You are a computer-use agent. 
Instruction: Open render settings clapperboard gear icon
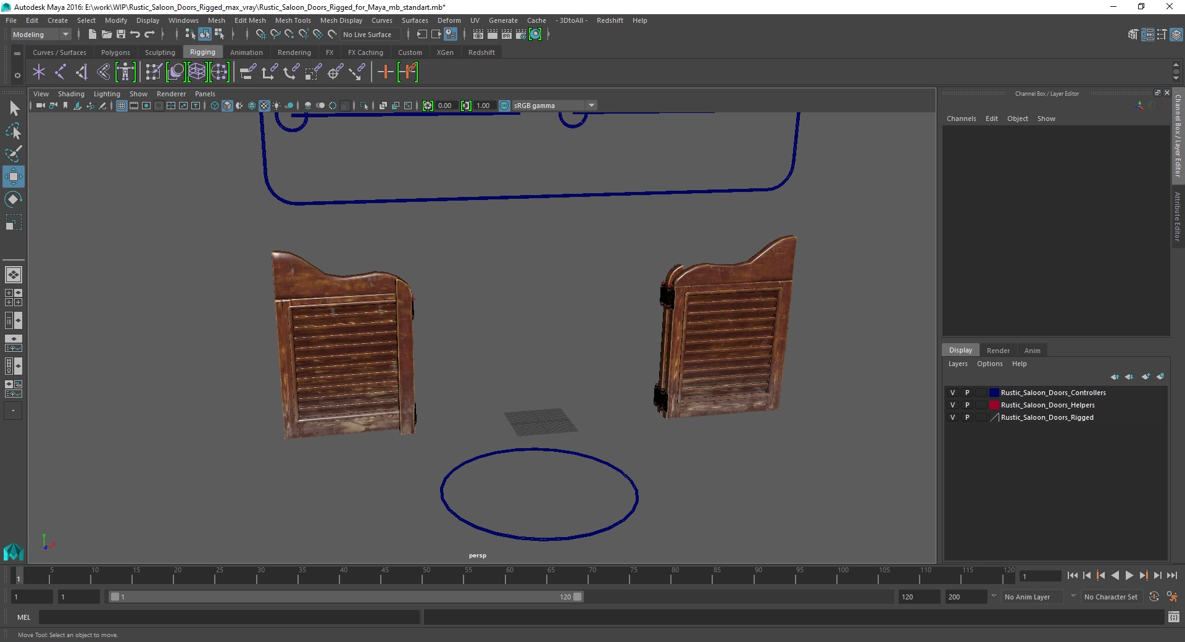(x=521, y=35)
